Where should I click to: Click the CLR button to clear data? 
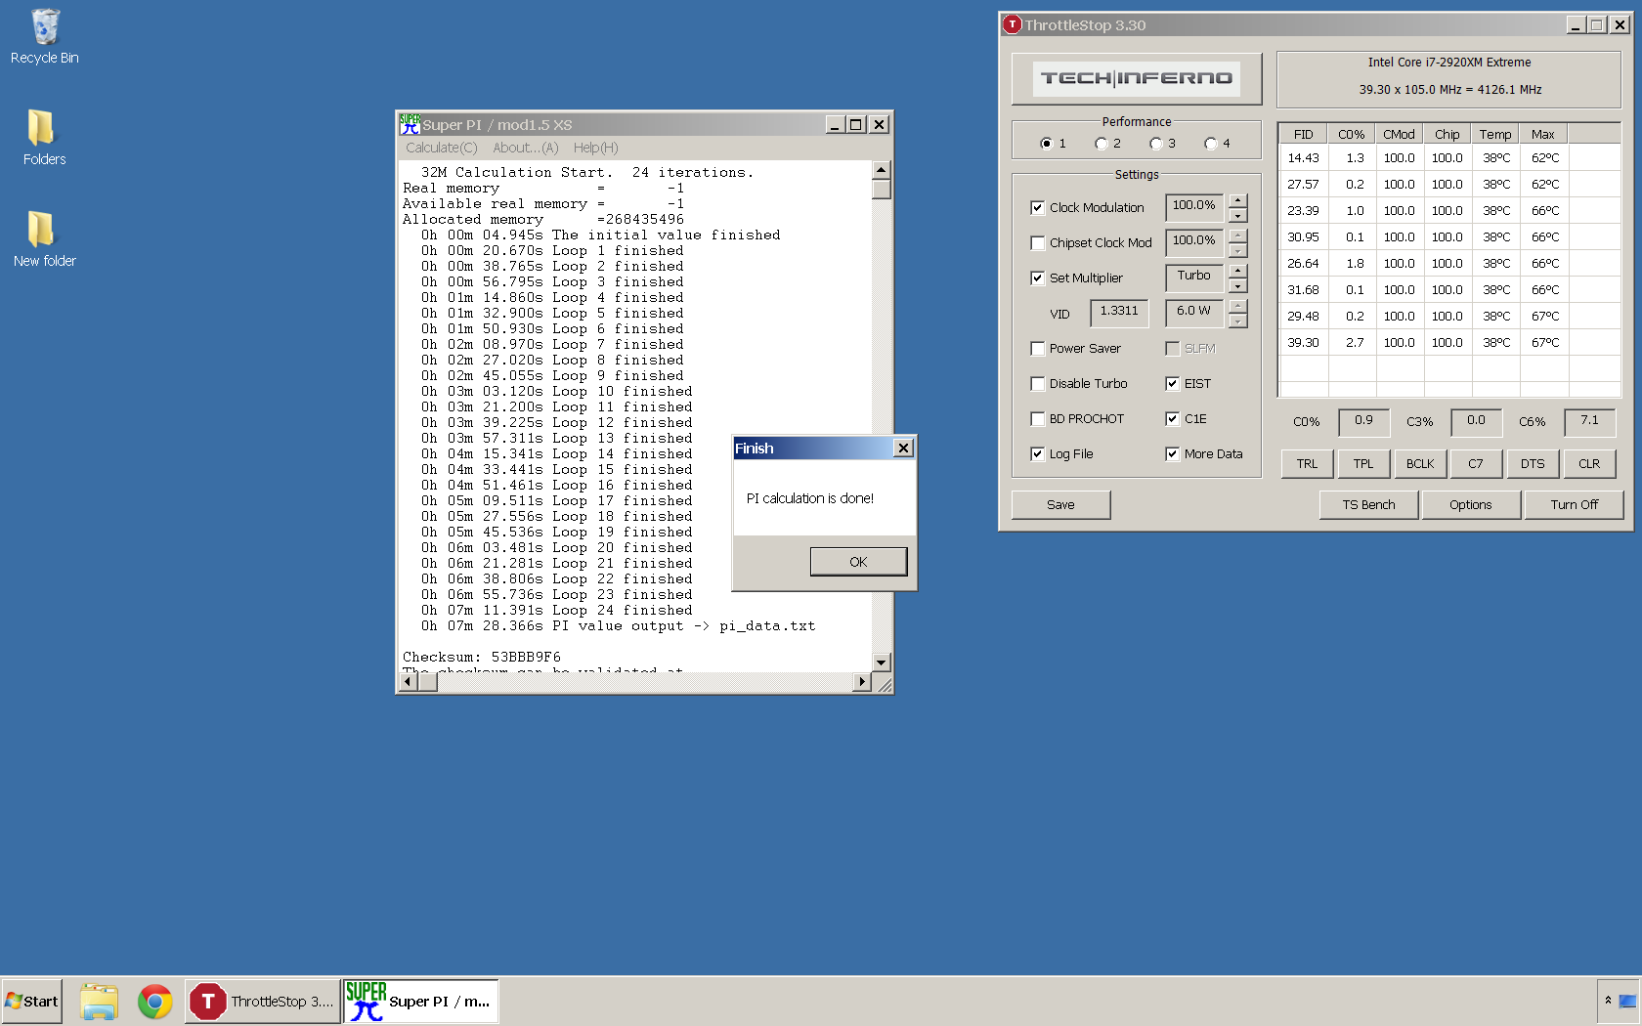coord(1589,463)
